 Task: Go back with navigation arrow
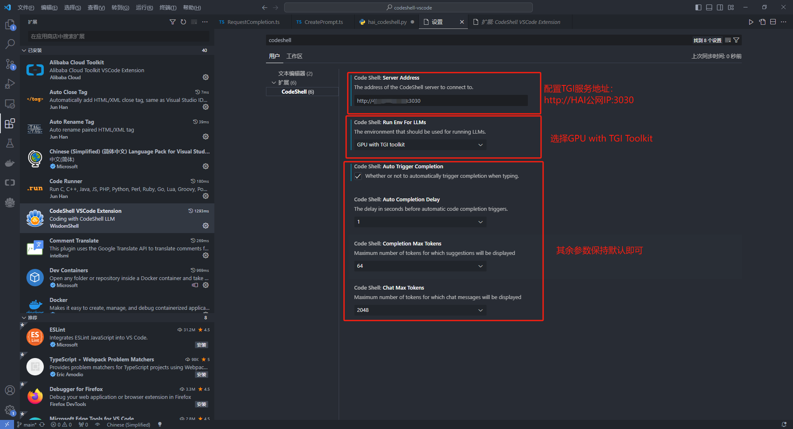point(265,7)
